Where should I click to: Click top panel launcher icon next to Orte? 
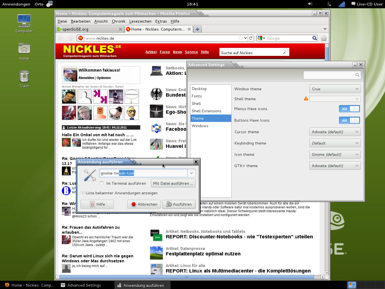[x=50, y=4]
